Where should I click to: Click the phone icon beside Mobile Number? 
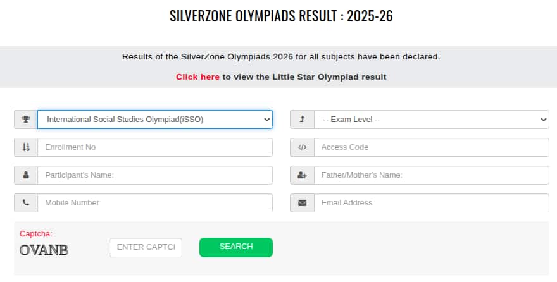point(26,203)
